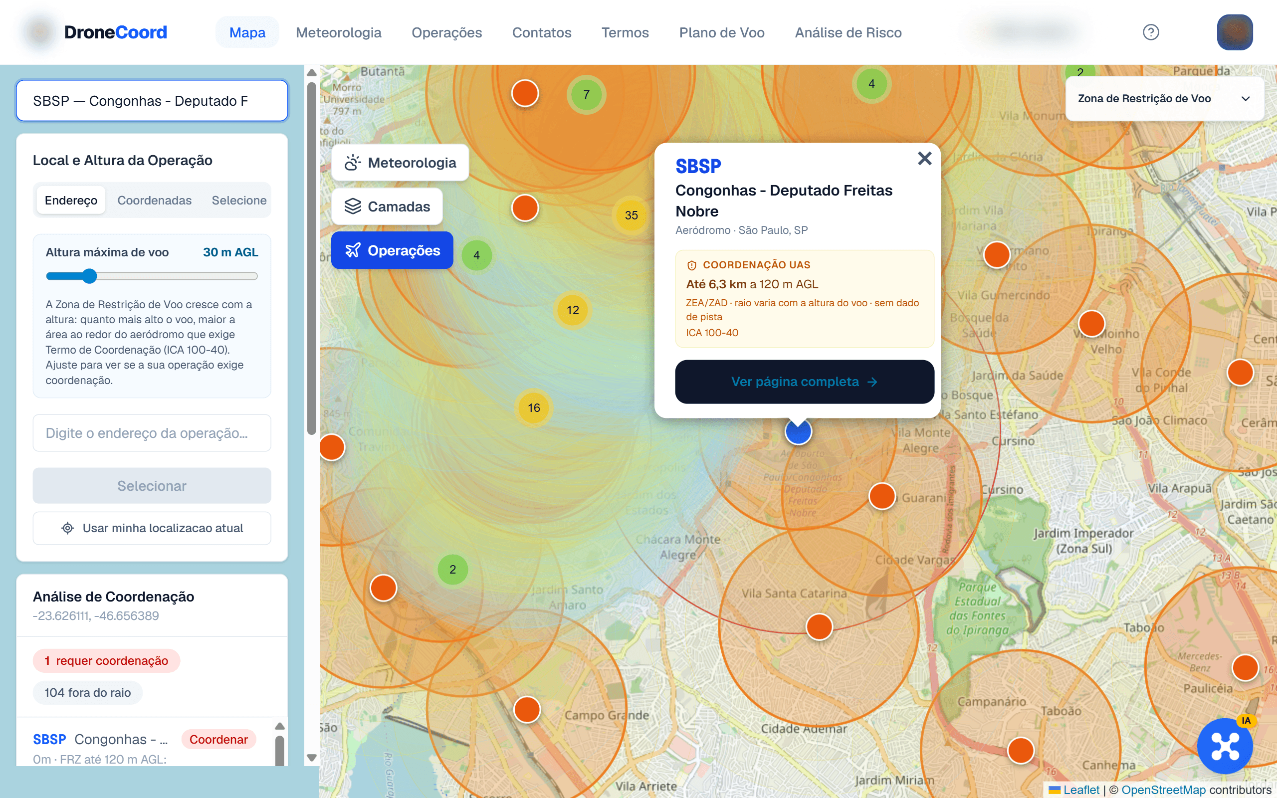The height and width of the screenshot is (798, 1277).
Task: Toggle the Operações map overlay button
Action: click(392, 250)
